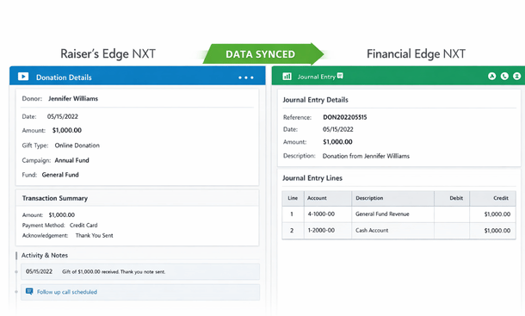525x316 pixels.
Task: Select the Donation Details header title
Action: coord(64,77)
